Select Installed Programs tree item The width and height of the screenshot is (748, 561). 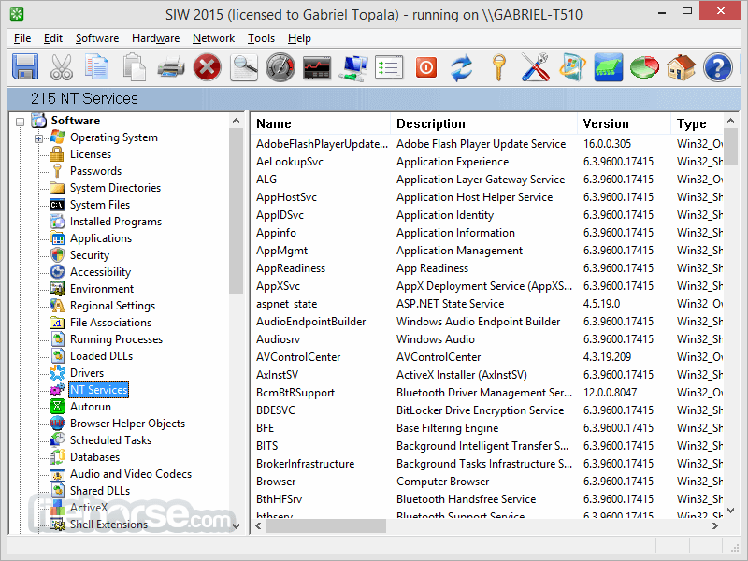pos(115,222)
